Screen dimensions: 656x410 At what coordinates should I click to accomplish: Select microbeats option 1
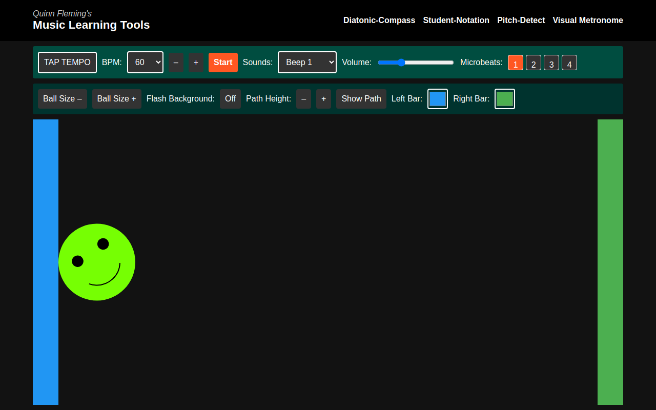tap(516, 63)
